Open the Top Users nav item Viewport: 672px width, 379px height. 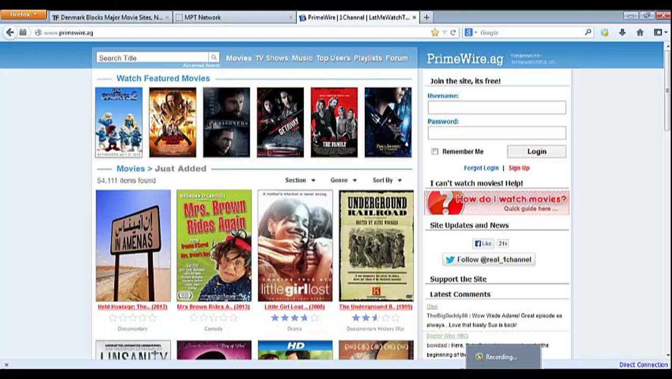point(333,58)
